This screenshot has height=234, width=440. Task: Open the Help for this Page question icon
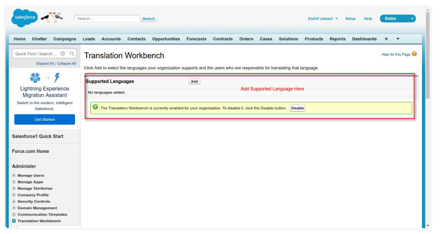pyautogui.click(x=414, y=54)
